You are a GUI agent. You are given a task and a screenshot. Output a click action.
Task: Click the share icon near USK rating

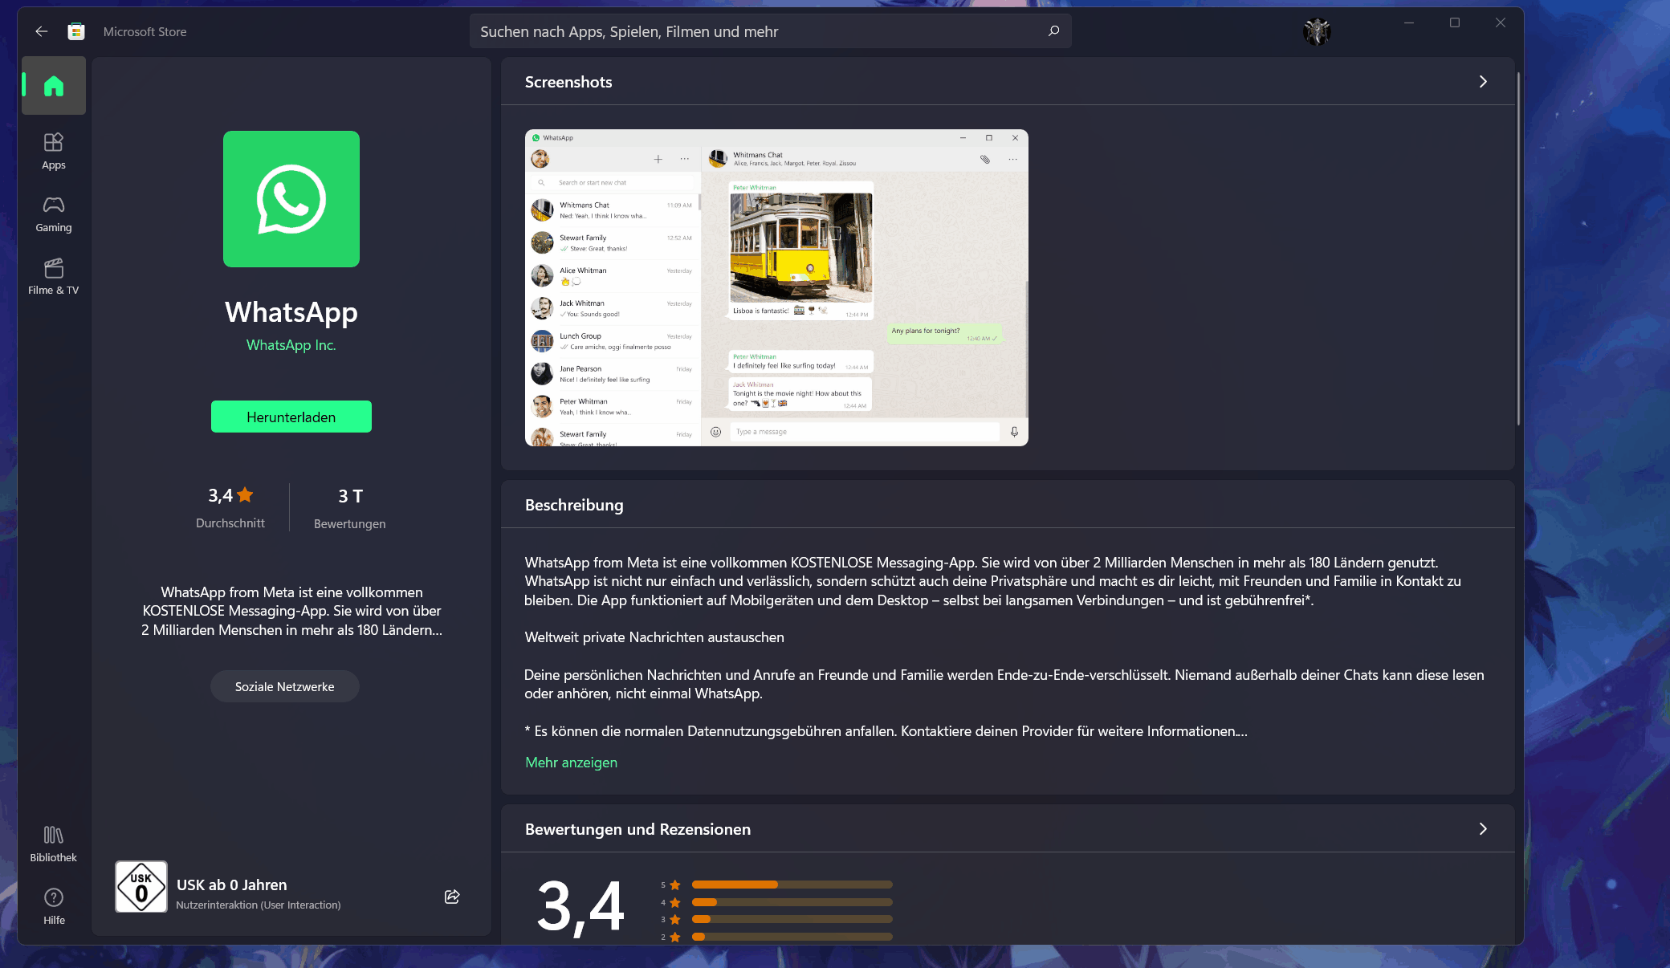pyautogui.click(x=452, y=897)
